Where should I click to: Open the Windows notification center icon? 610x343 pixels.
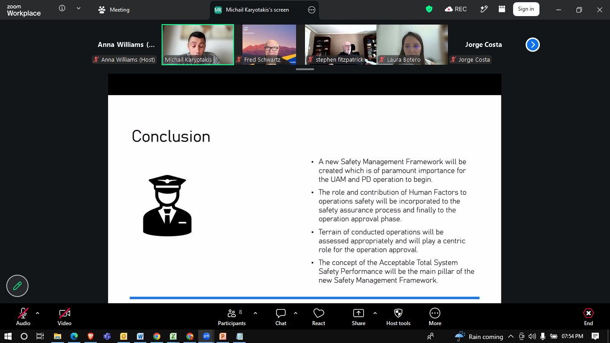coord(595,336)
